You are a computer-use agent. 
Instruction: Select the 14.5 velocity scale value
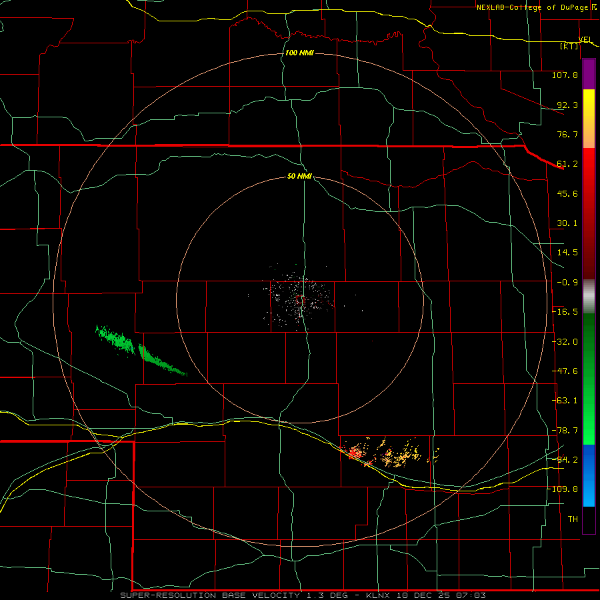click(x=567, y=253)
